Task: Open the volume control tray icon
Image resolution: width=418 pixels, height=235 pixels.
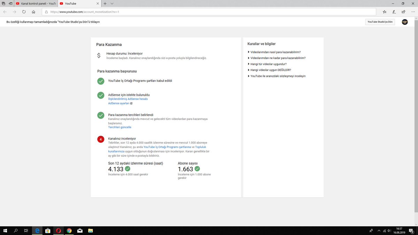Action: tap(389, 230)
